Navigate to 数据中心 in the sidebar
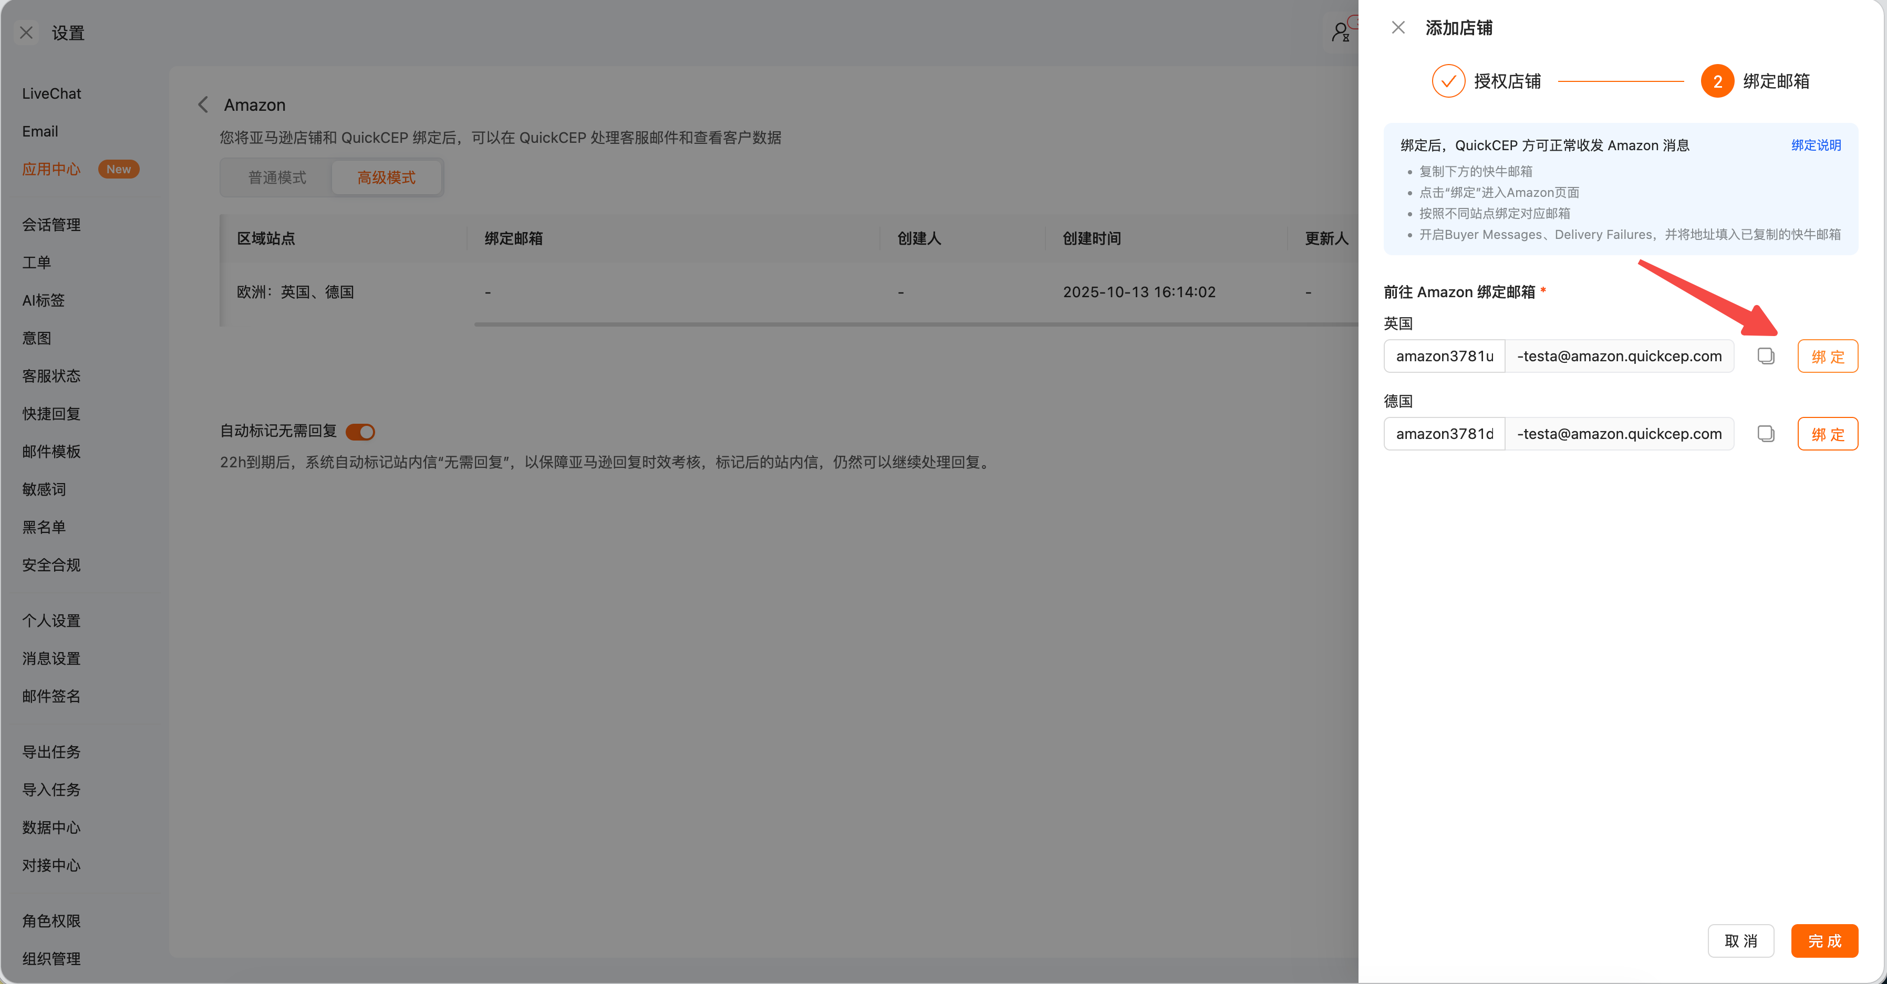The height and width of the screenshot is (984, 1887). point(51,828)
